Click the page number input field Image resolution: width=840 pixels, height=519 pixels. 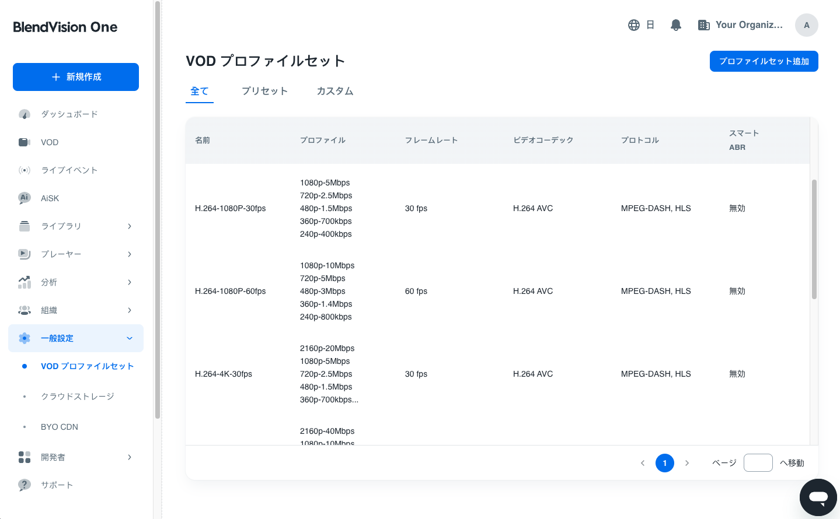click(x=758, y=463)
